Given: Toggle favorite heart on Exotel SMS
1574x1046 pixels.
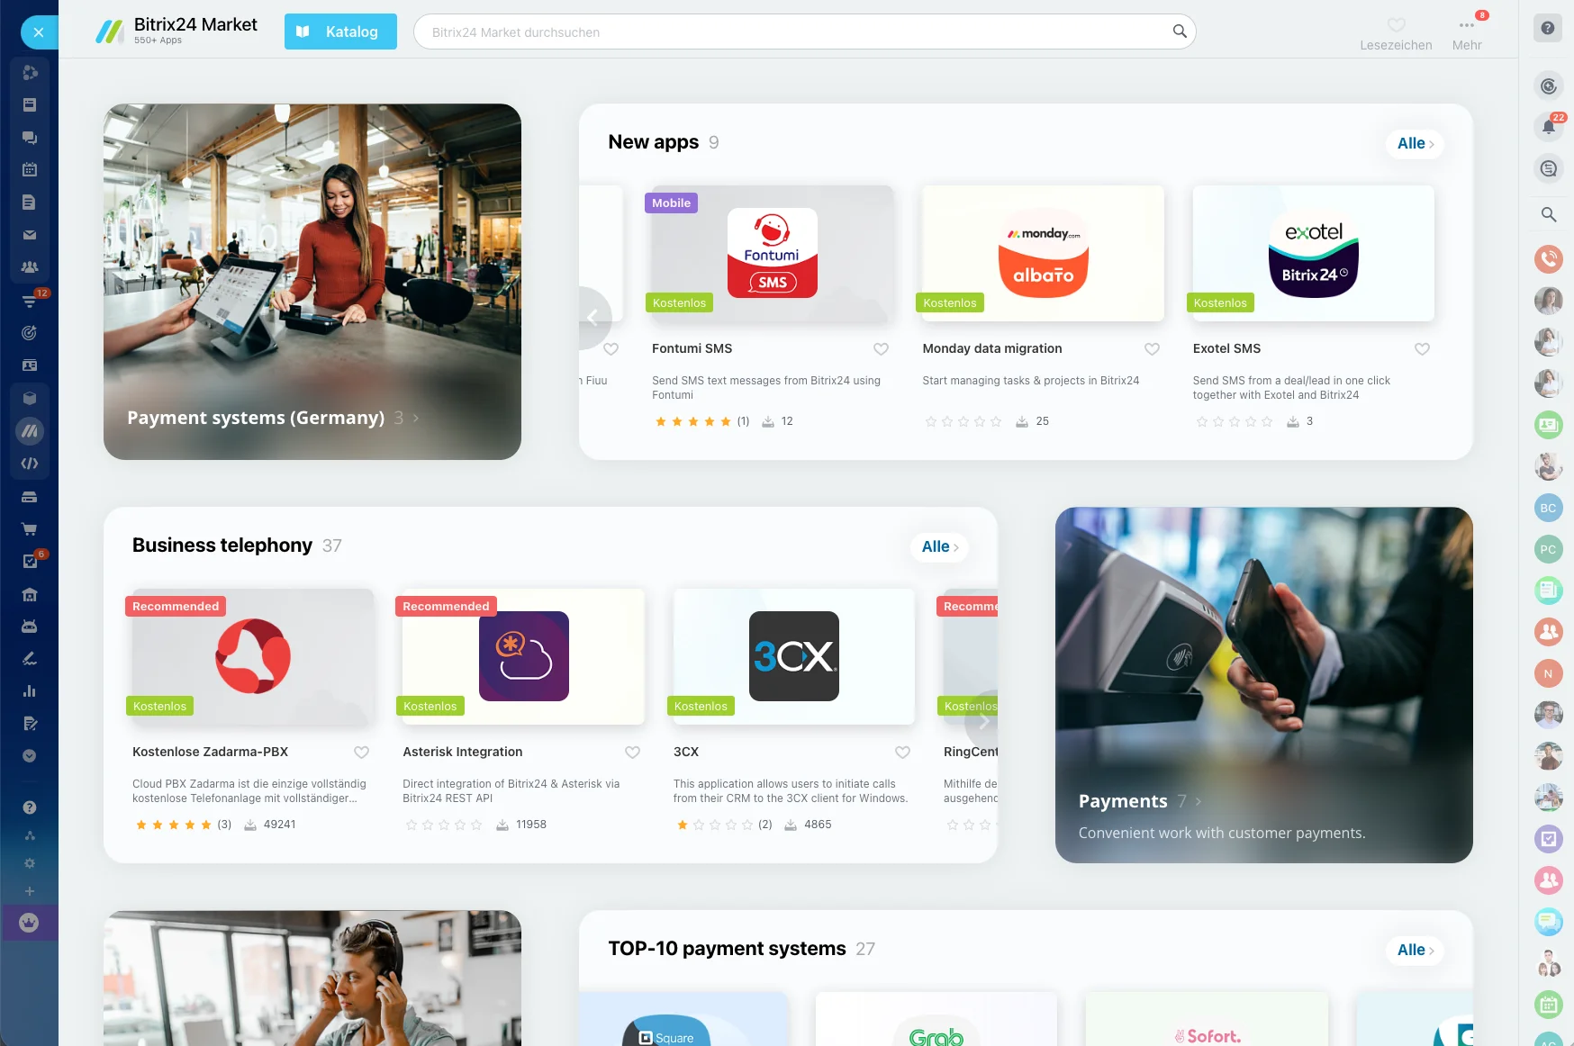Looking at the screenshot, I should (x=1423, y=349).
